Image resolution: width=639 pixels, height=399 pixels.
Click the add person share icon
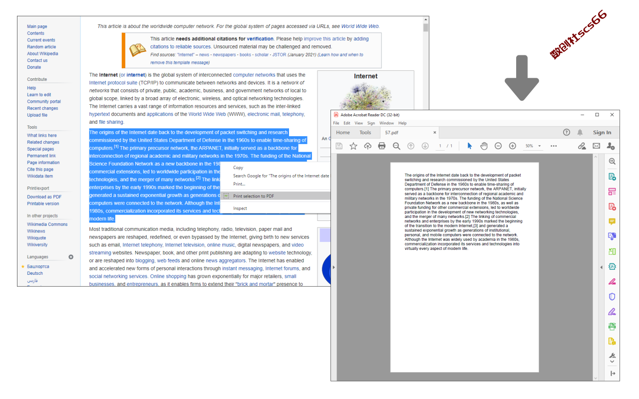pos(611,146)
